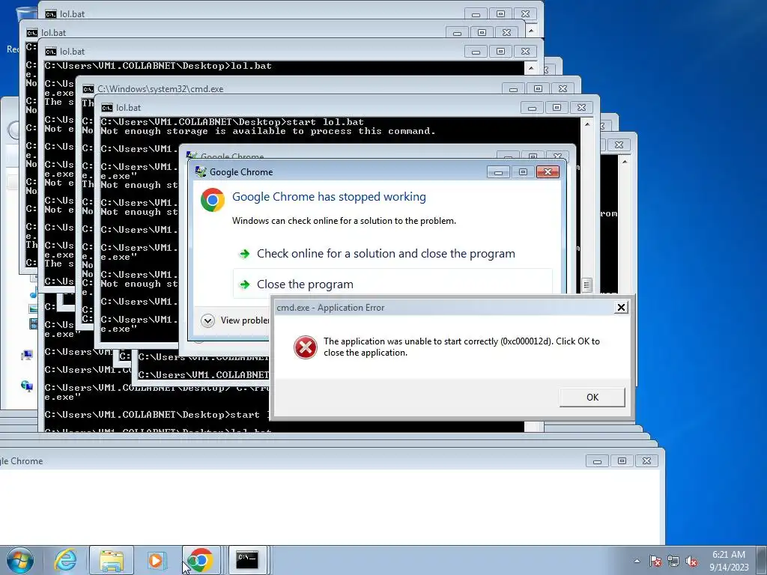This screenshot has width=767, height=575.
Task: Close the C:\Windows\system32\cmd.exe window
Action: click(563, 89)
